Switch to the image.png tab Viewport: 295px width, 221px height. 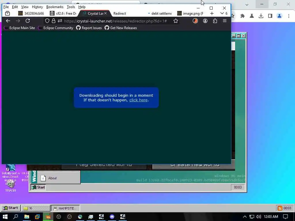pyautogui.click(x=190, y=13)
